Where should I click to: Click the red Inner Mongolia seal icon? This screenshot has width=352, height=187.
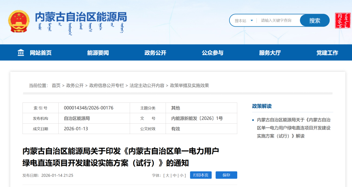pos(343,20)
